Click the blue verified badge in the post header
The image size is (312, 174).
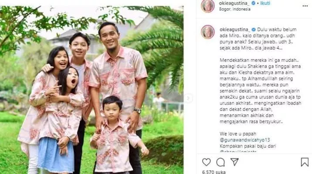(253, 3)
